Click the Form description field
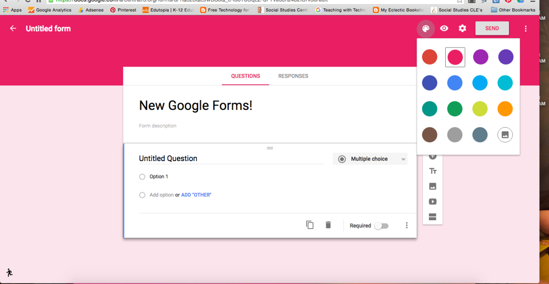 (x=158, y=126)
